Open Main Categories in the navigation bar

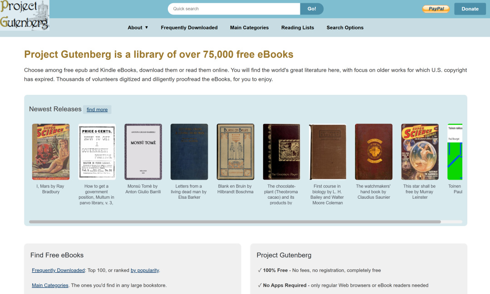(x=250, y=28)
